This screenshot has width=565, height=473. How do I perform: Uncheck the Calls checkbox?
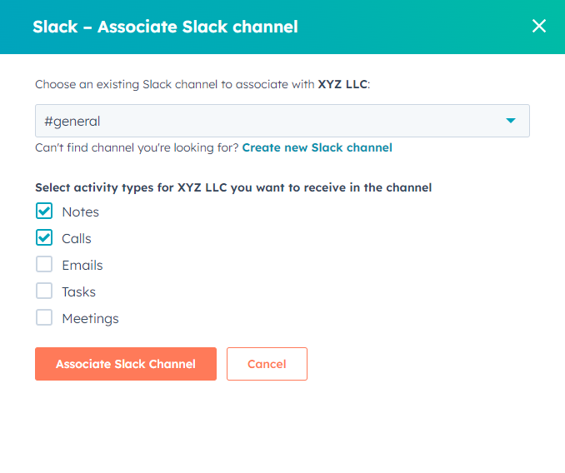[44, 238]
